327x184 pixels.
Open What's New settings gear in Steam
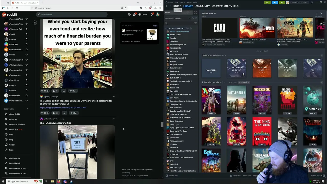[215, 14]
